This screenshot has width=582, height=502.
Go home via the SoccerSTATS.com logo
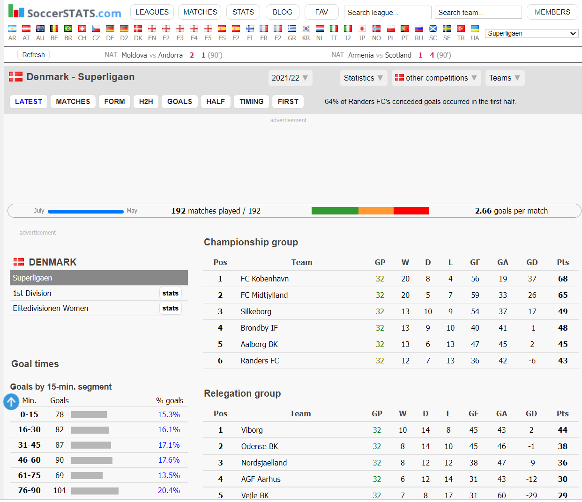click(65, 12)
